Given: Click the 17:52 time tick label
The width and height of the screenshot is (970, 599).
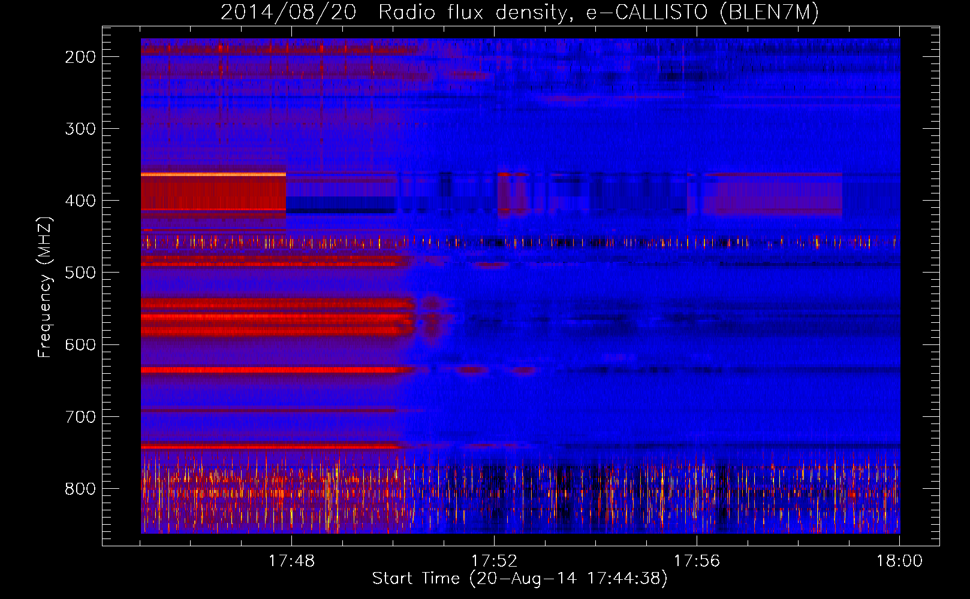Looking at the screenshot, I should coord(494,561).
